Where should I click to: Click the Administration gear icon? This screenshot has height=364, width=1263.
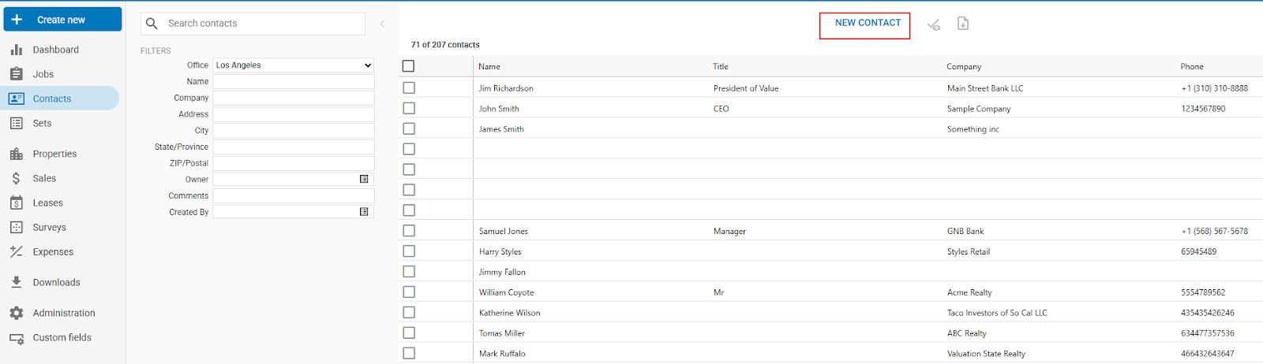tap(17, 313)
